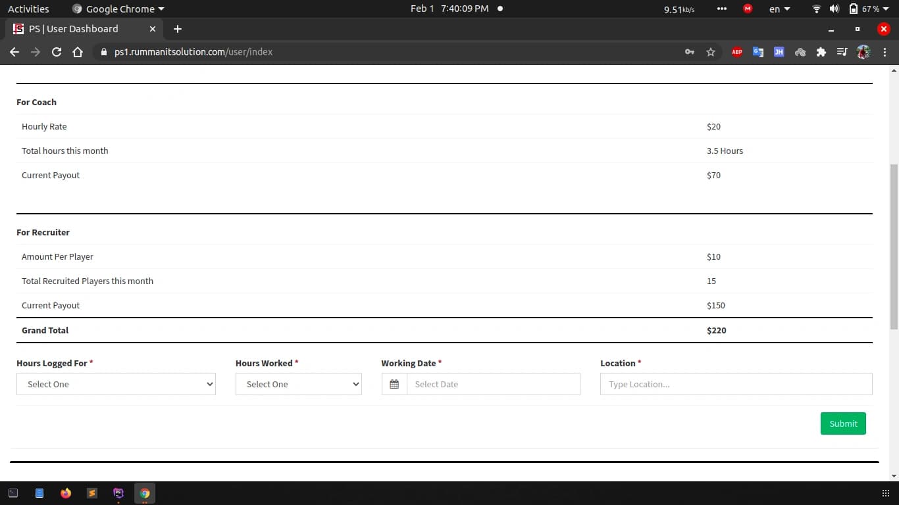Click the Select Date input field
899x505 pixels.
(494, 384)
